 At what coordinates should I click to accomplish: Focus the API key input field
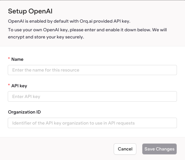pyautogui.click(x=92, y=96)
